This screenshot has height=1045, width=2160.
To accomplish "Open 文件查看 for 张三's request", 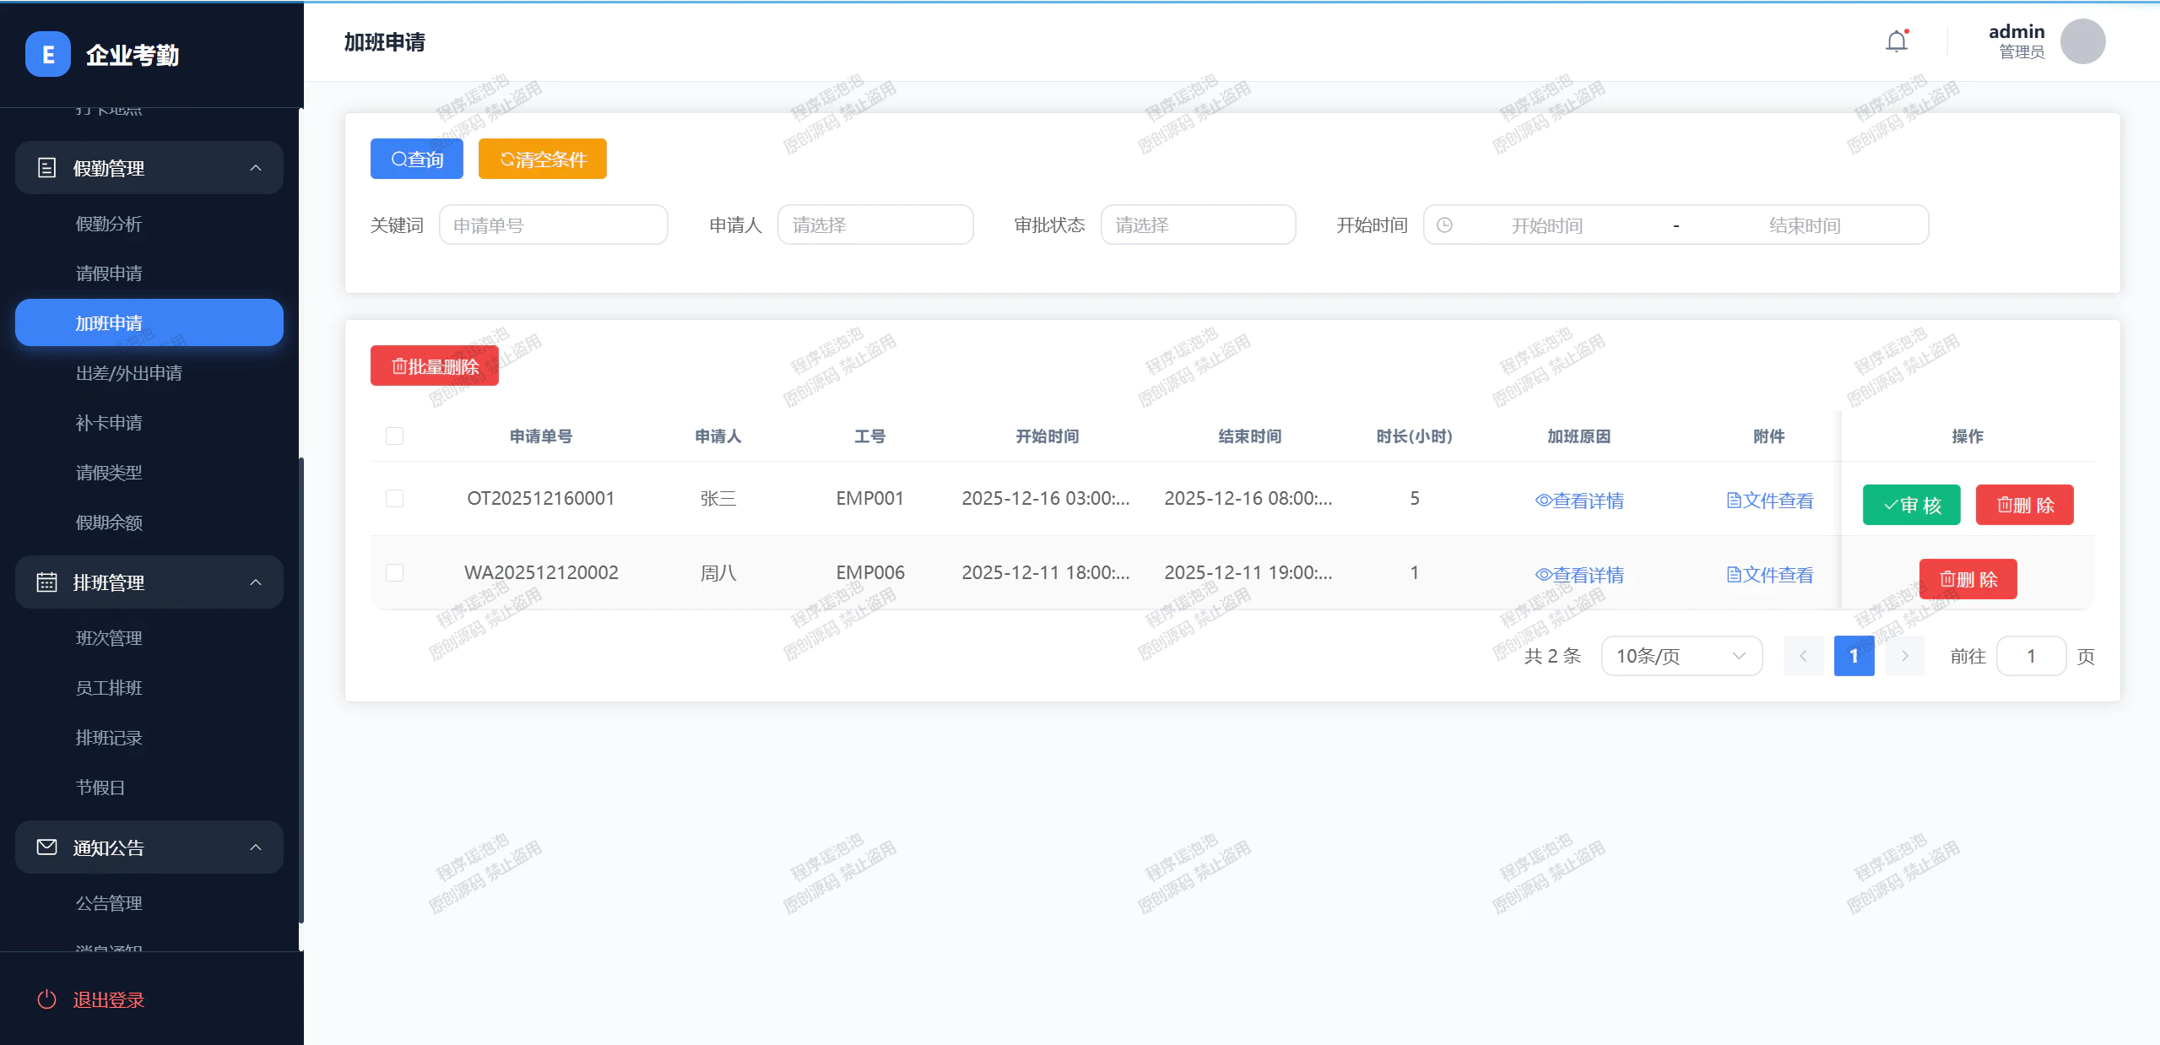I will (1769, 501).
